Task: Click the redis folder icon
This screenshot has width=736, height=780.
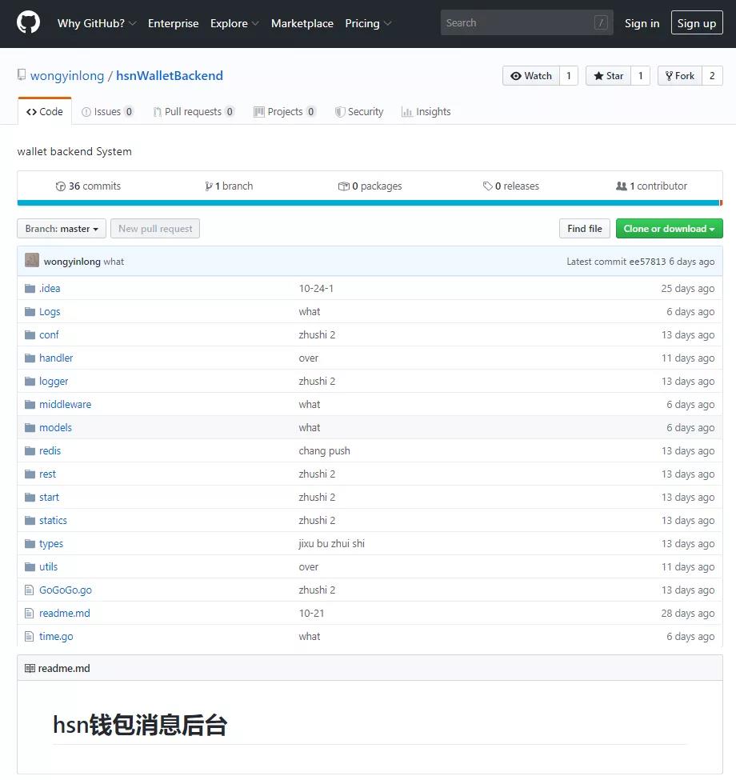Action: (30, 451)
